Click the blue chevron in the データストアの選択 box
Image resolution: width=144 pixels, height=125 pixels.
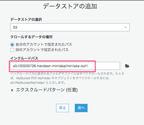tap(125, 27)
